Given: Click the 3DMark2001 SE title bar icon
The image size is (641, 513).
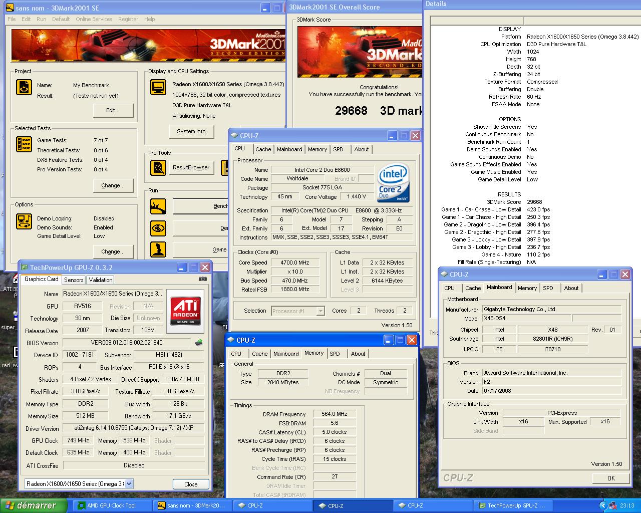Looking at the screenshot, I should point(9,8).
